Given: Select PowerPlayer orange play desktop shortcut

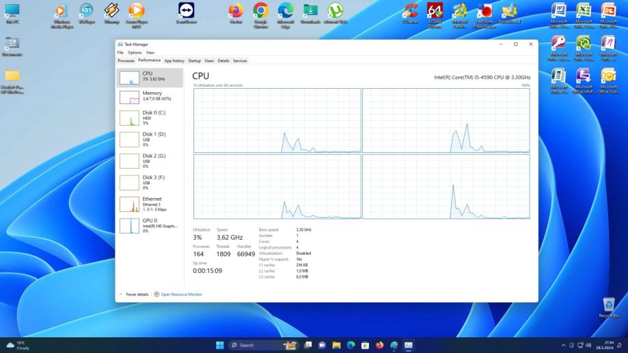Looking at the screenshot, I should (137, 16).
